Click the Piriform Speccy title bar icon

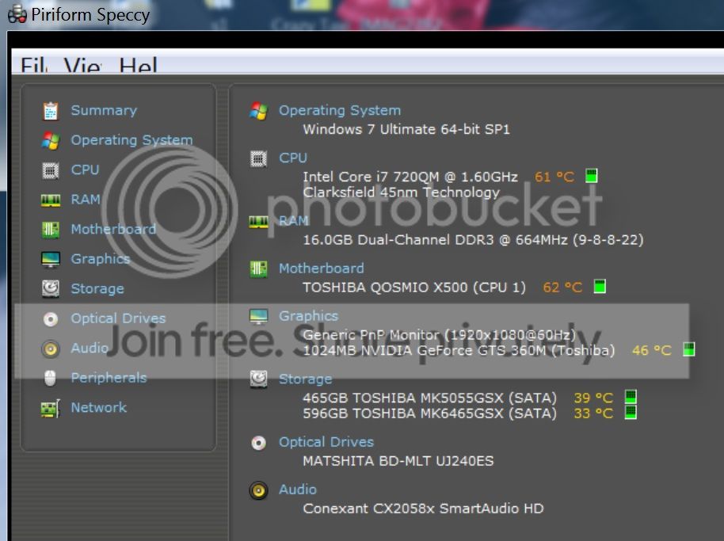17,14
